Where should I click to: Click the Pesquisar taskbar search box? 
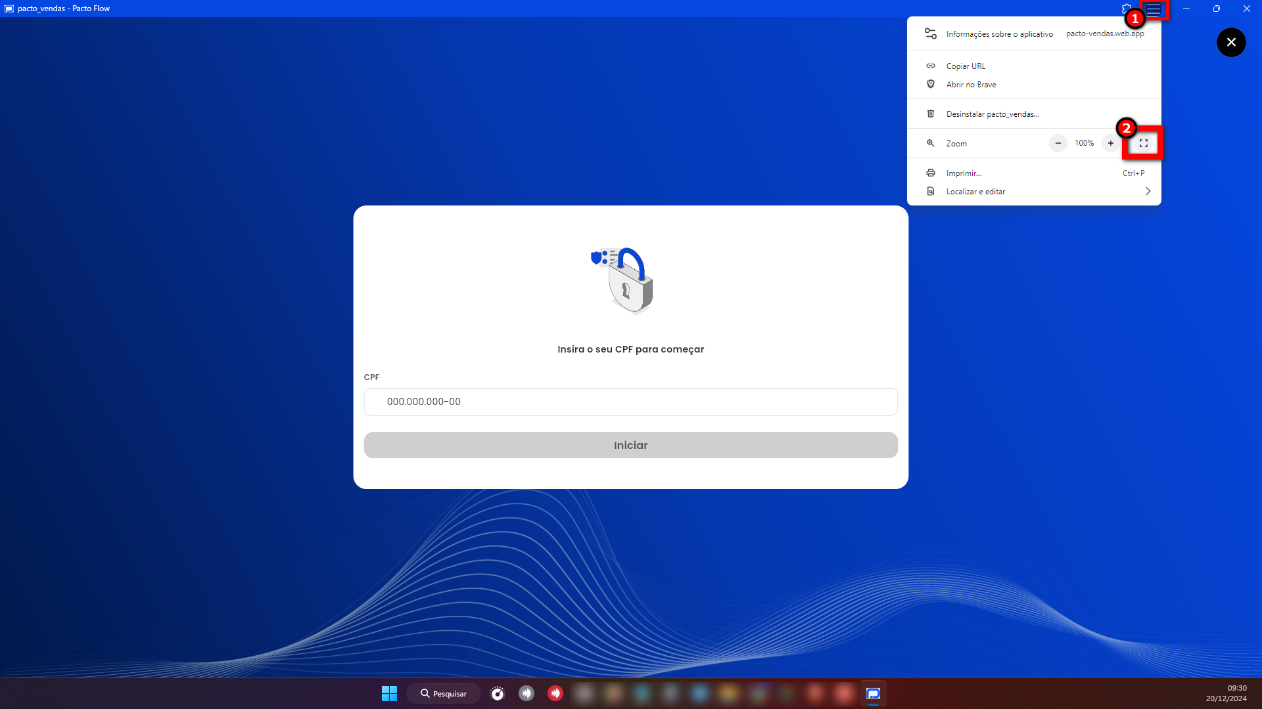click(444, 693)
